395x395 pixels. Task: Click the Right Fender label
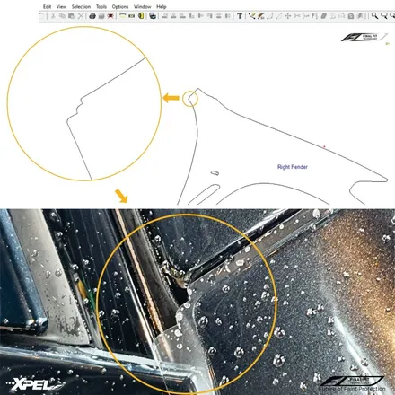[x=293, y=167]
